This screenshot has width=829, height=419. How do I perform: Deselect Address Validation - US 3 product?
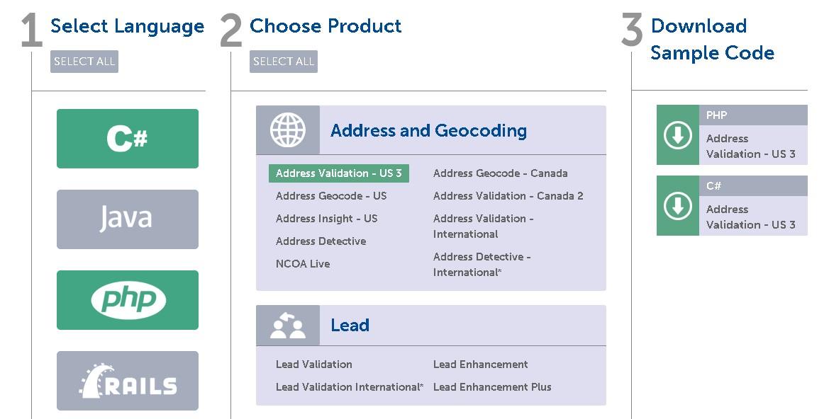[339, 173]
